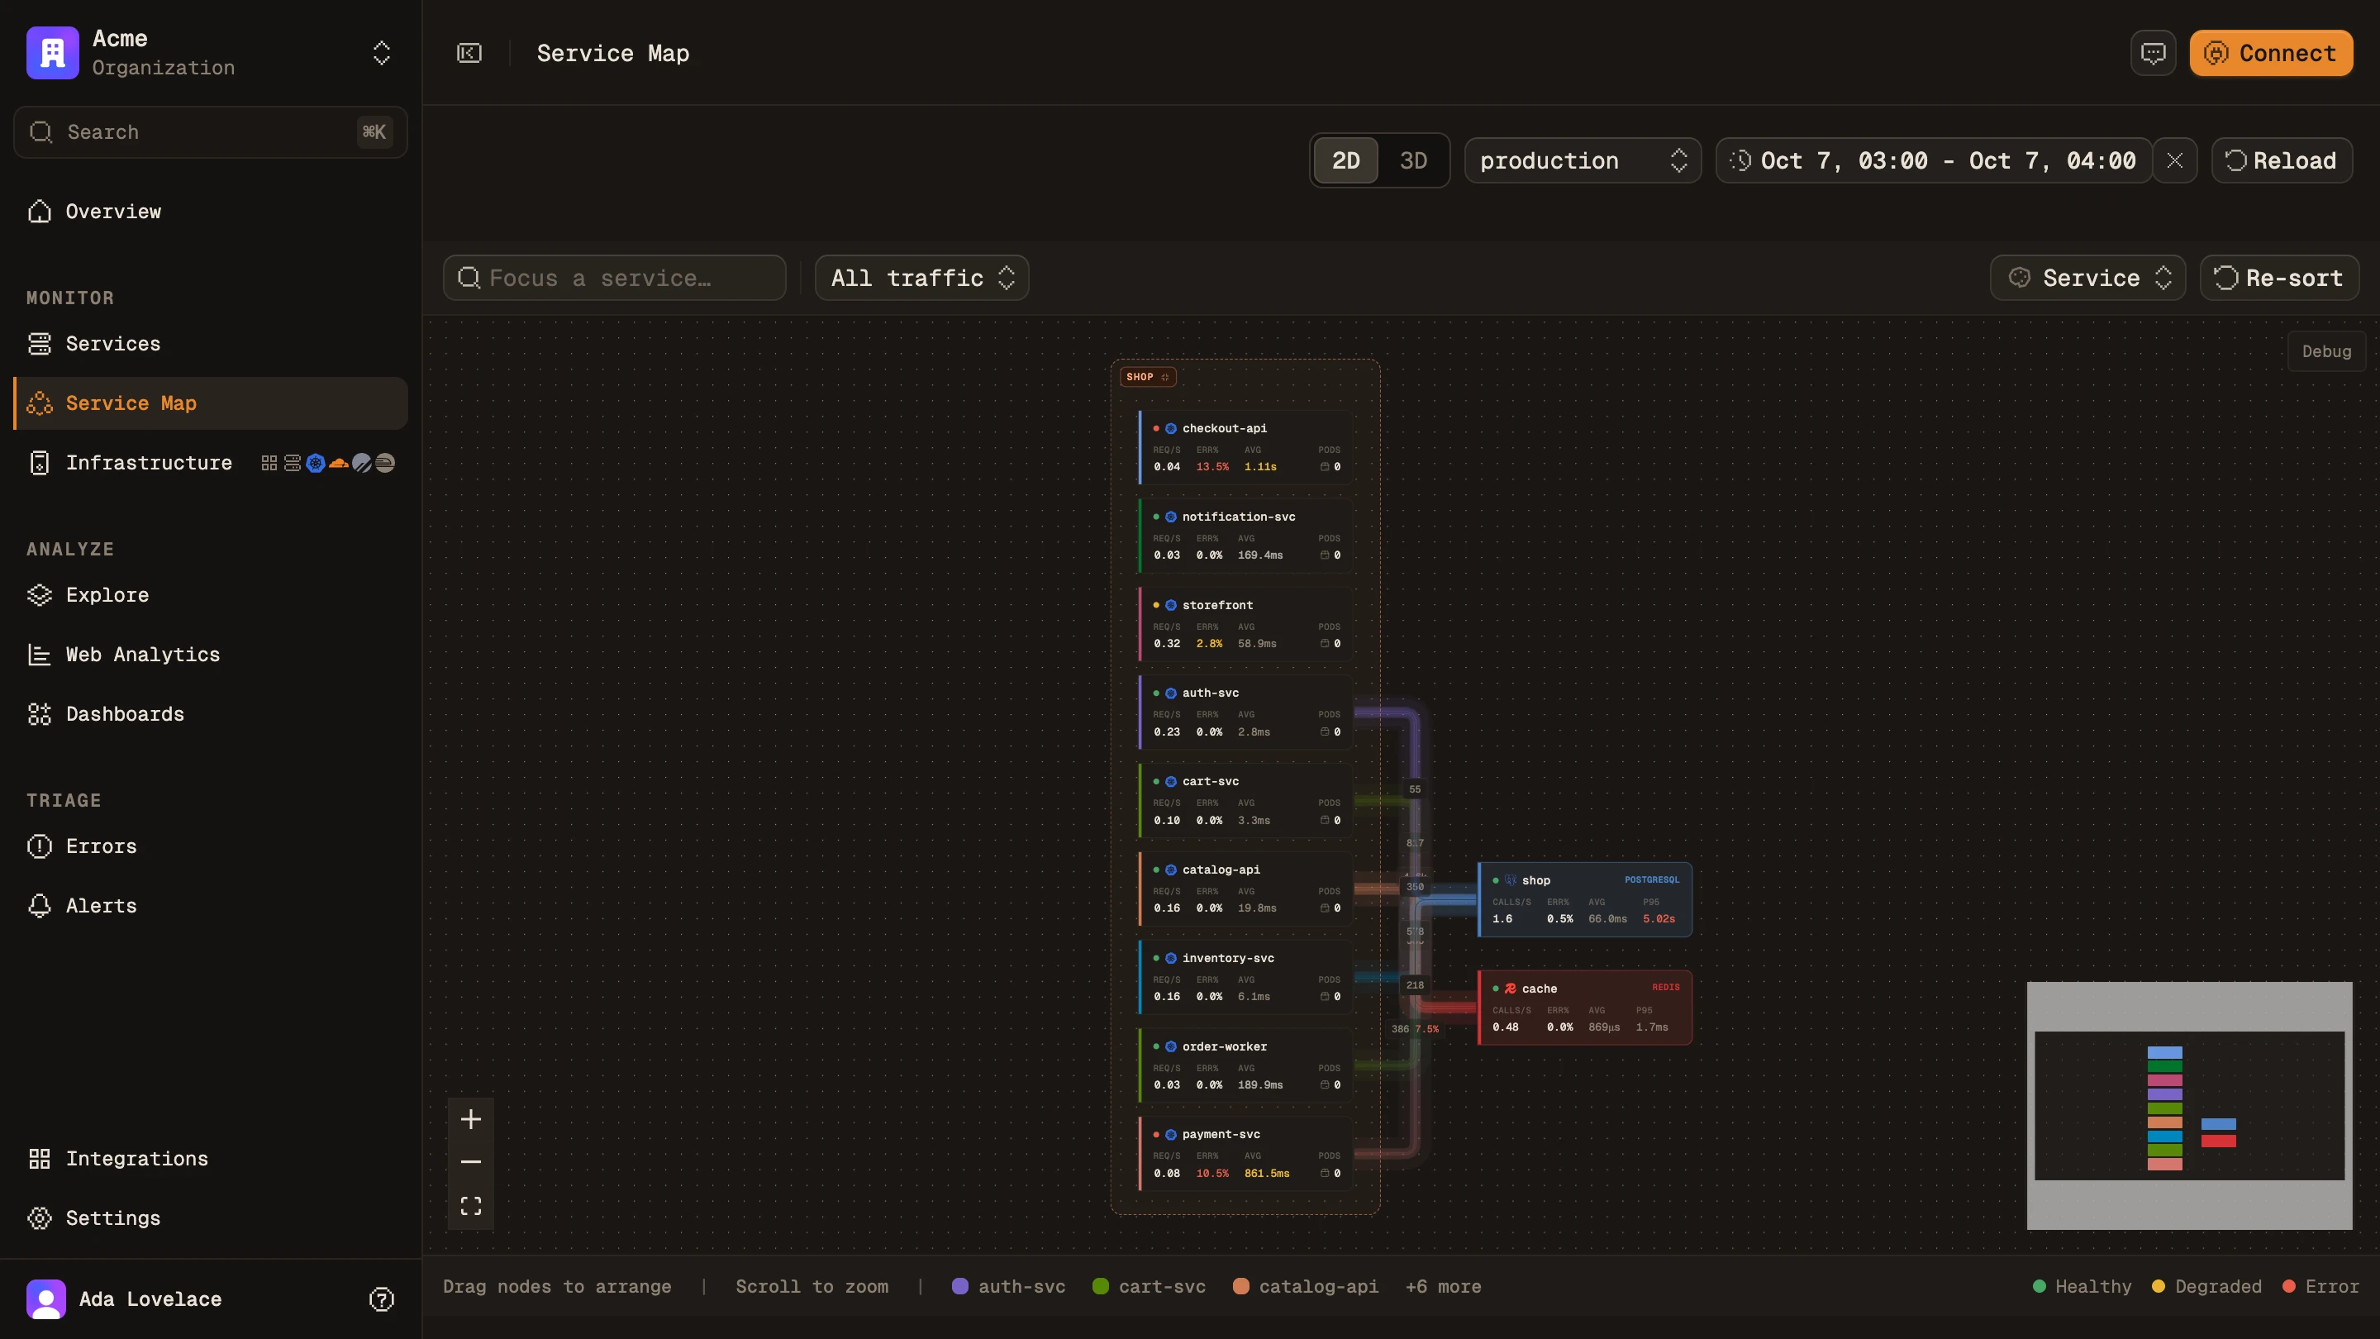Screen dimensions: 2380x1339
Task: Click the Connect button
Action: pyautogui.click(x=2271, y=54)
